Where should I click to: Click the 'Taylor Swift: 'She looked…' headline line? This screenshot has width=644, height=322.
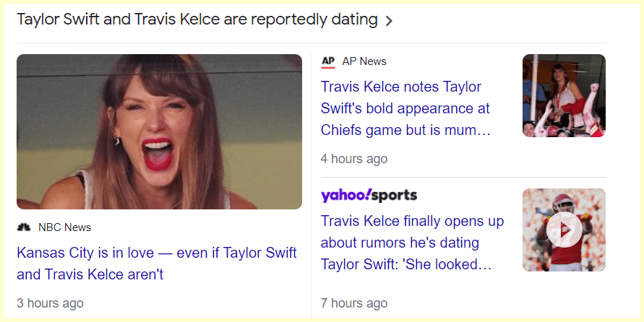405,264
